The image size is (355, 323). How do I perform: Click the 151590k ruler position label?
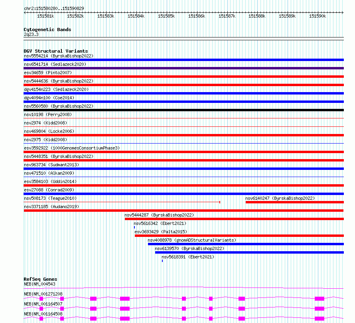[x=318, y=16]
